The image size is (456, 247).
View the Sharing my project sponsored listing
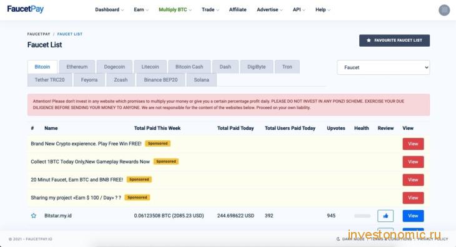click(x=413, y=198)
